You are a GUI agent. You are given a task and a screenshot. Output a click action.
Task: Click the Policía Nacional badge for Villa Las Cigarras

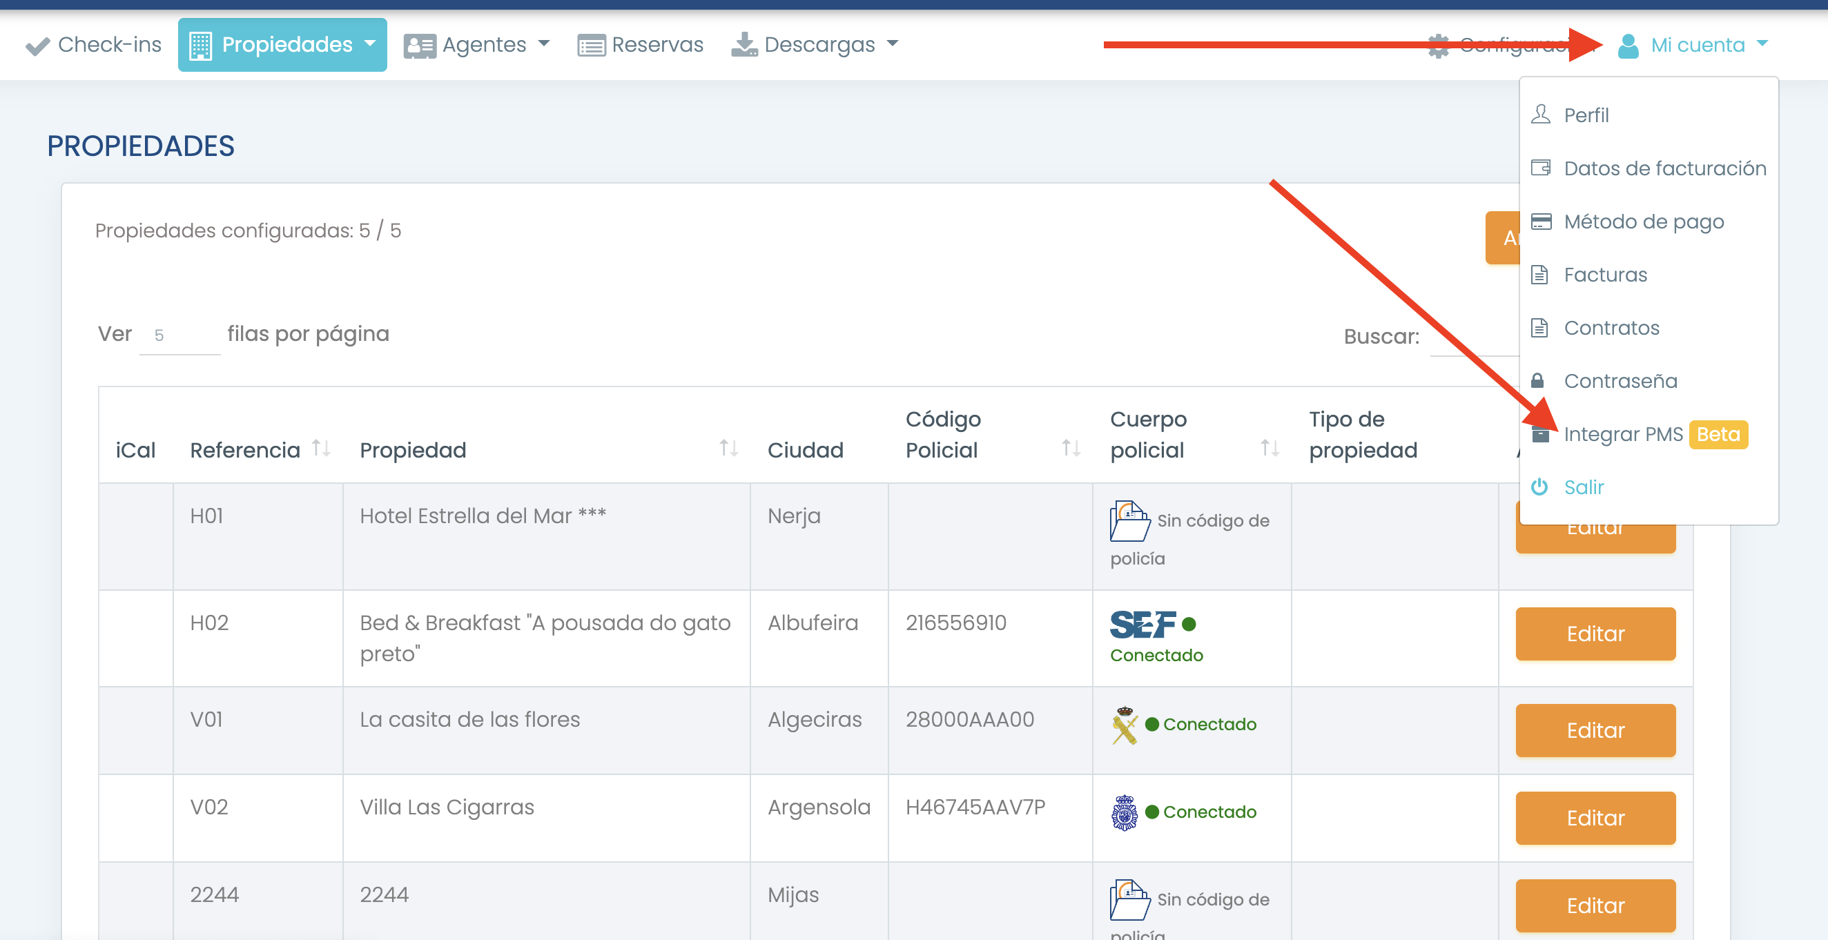pos(1125,812)
